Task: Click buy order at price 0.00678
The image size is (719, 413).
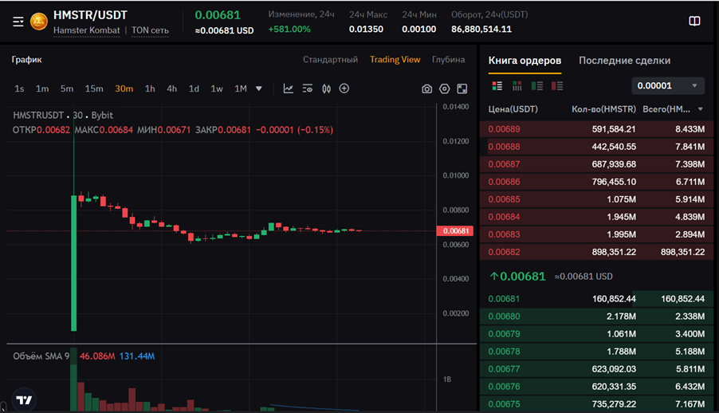Action: (596, 351)
